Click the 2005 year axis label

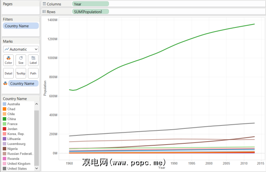(x=226, y=163)
